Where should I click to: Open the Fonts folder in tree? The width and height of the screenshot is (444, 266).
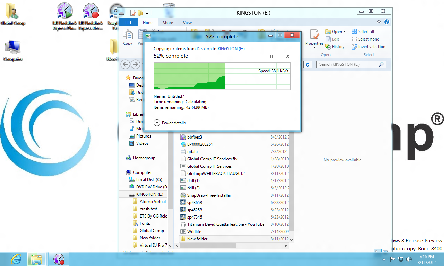click(142, 223)
